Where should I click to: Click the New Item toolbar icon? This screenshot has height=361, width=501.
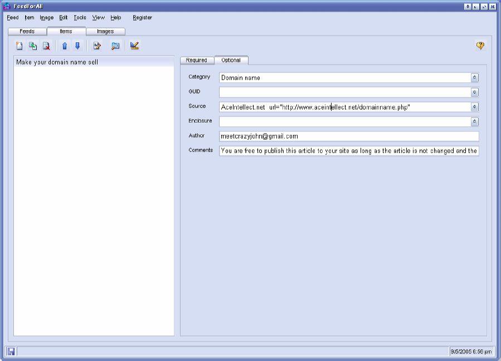pos(20,46)
